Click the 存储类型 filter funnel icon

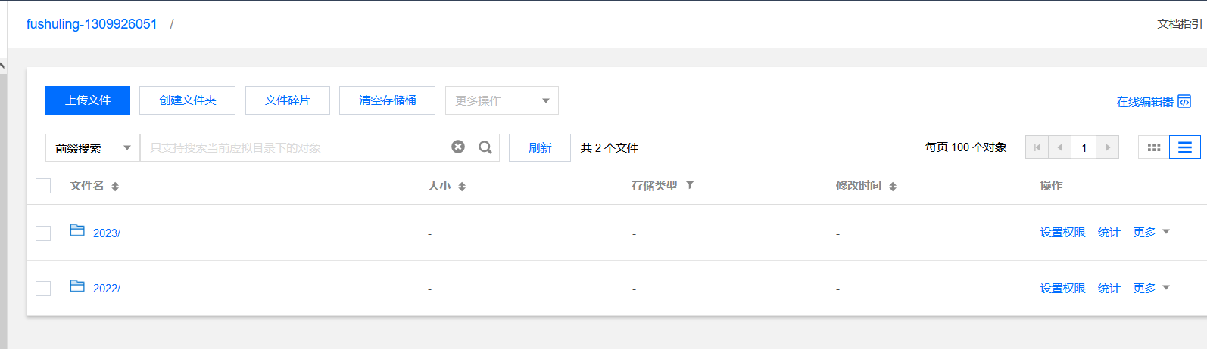click(690, 185)
